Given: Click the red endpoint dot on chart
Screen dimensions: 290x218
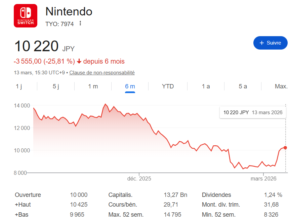Looking at the screenshot, I should tap(285, 147).
